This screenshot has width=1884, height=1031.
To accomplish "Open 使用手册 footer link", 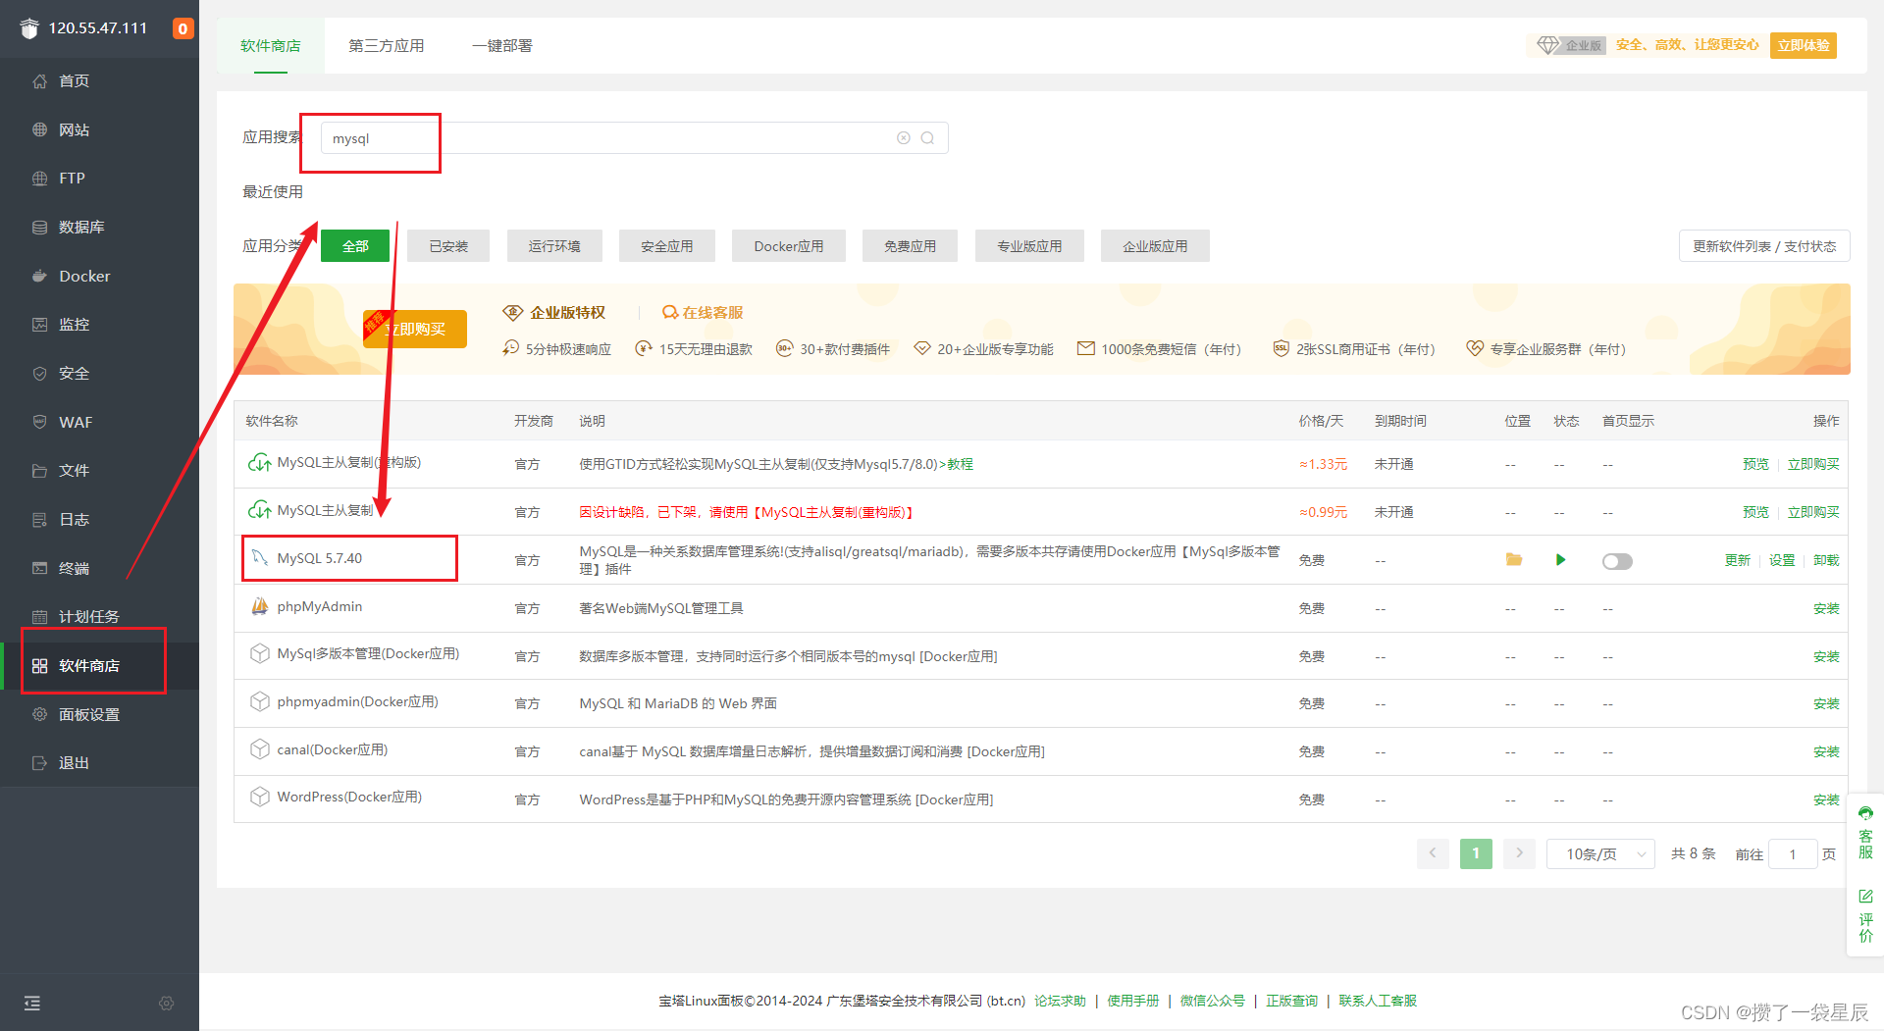I will tap(1133, 1001).
